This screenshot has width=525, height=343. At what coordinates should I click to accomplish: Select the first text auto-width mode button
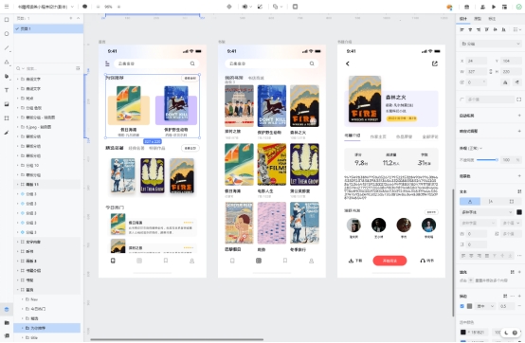point(470,201)
